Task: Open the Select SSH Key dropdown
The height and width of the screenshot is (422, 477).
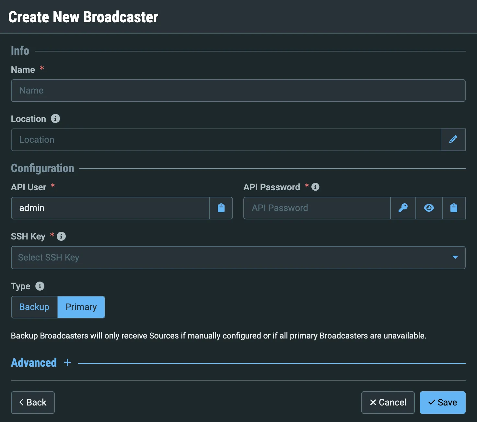Action: [x=238, y=258]
